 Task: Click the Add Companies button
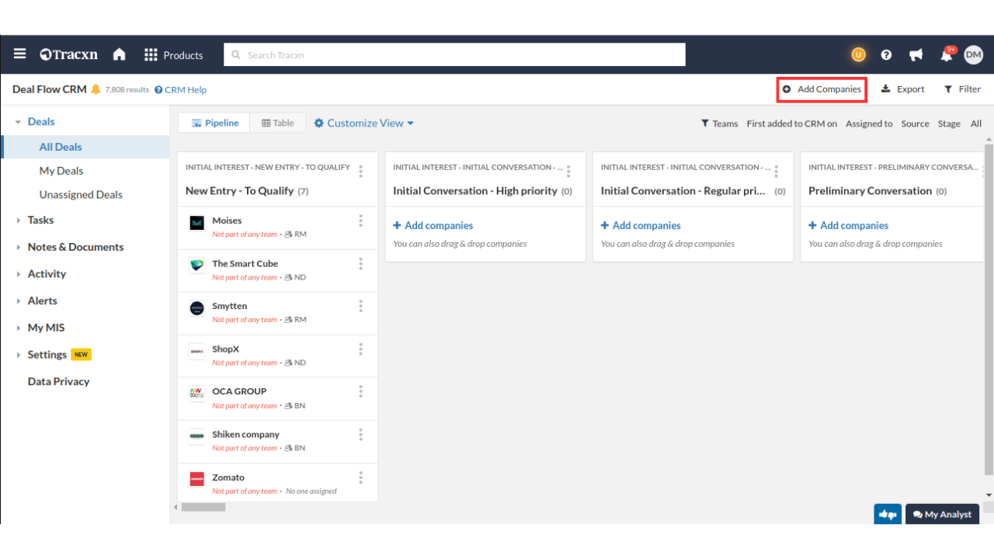[x=822, y=89]
